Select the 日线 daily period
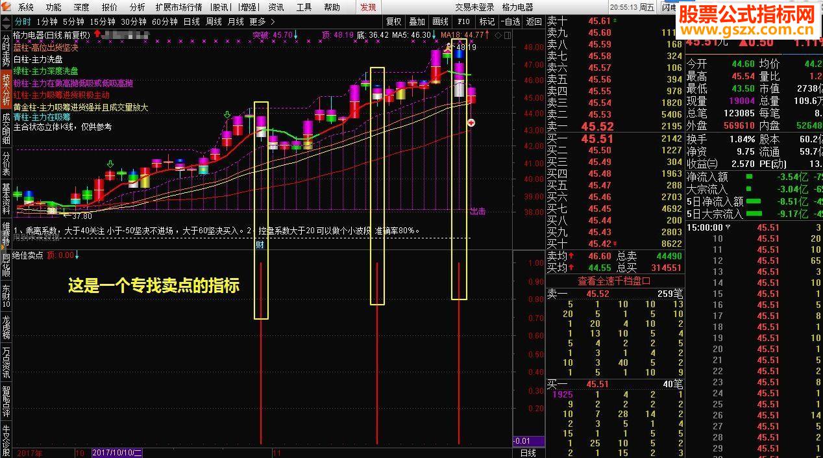The height and width of the screenshot is (458, 823). point(192,21)
